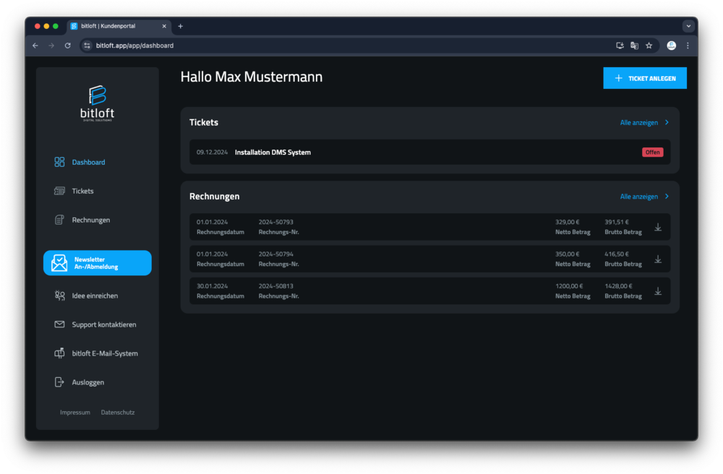Click the install app icon in address bar

click(620, 46)
